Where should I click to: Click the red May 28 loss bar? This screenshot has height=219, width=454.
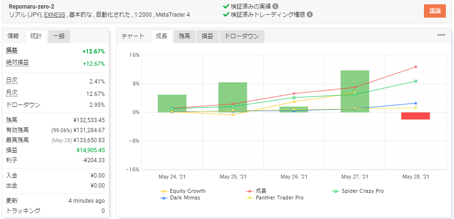[415, 116]
